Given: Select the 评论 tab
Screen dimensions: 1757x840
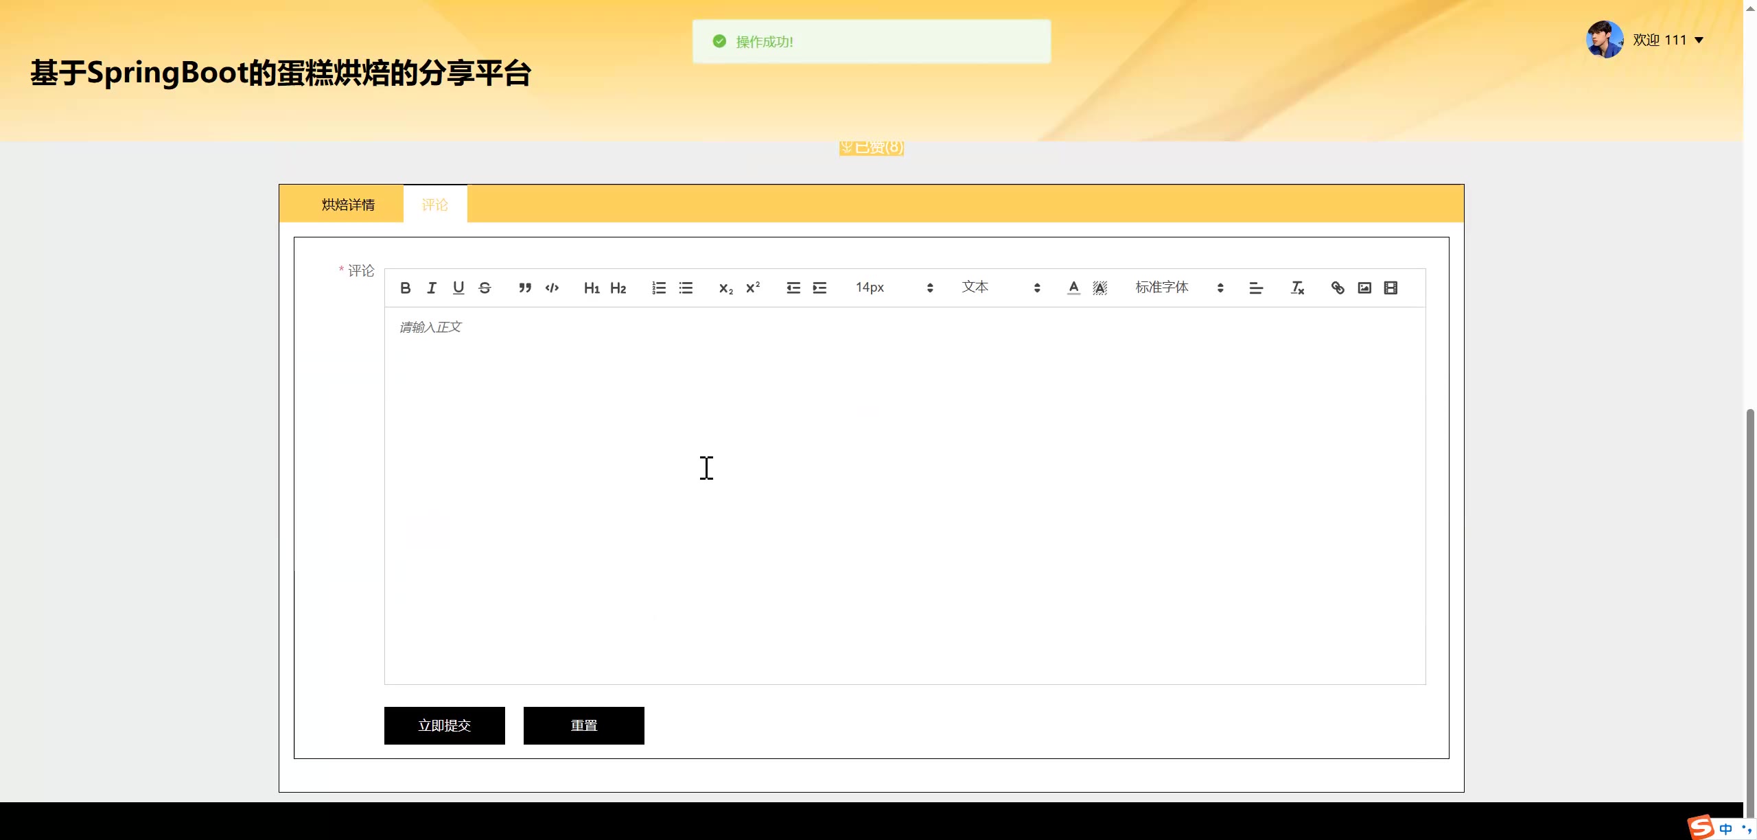Looking at the screenshot, I should coord(435,205).
